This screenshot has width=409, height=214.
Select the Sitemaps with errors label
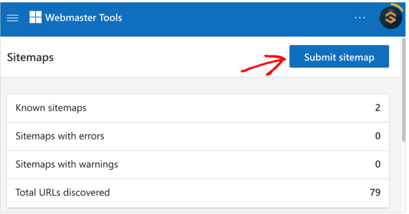point(60,136)
